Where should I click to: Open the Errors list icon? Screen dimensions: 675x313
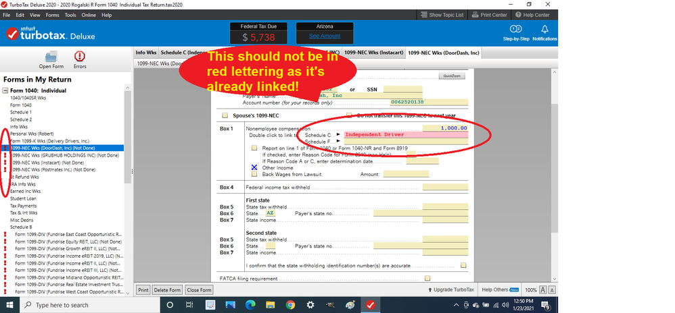tap(80, 59)
